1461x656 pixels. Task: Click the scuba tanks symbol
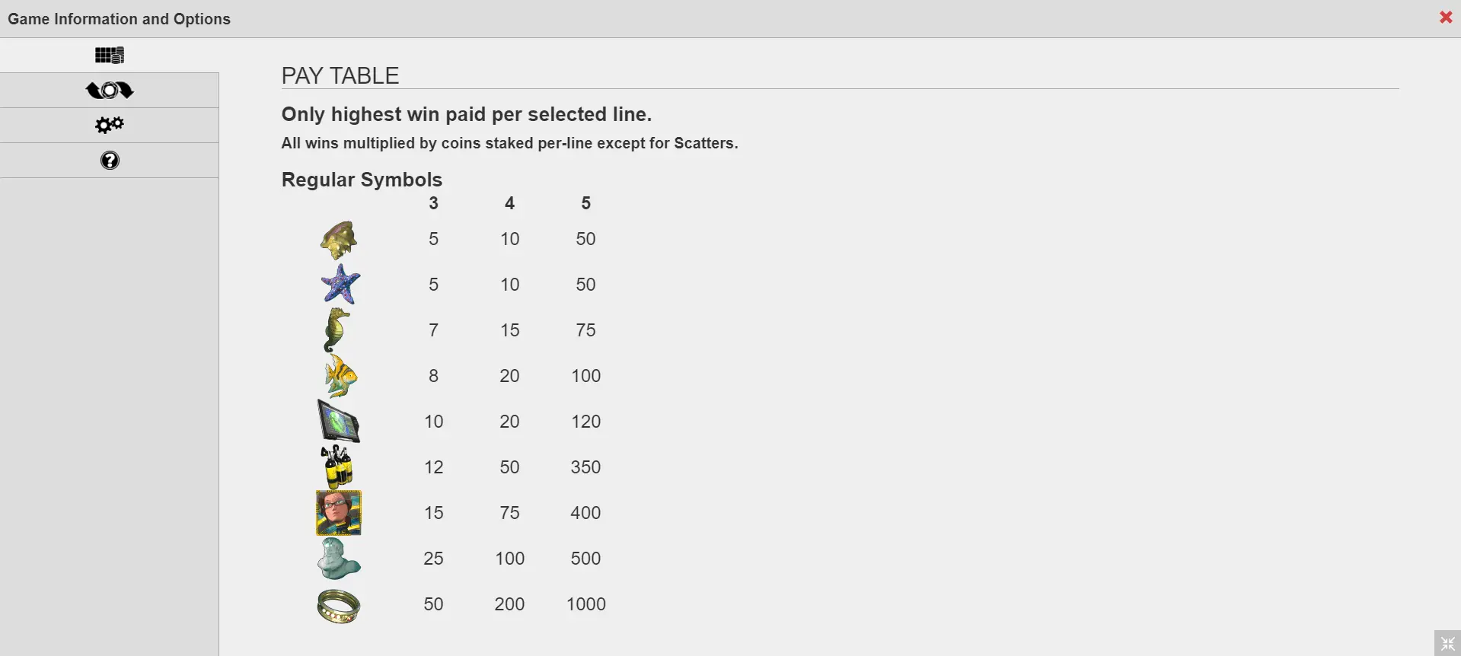337,467
